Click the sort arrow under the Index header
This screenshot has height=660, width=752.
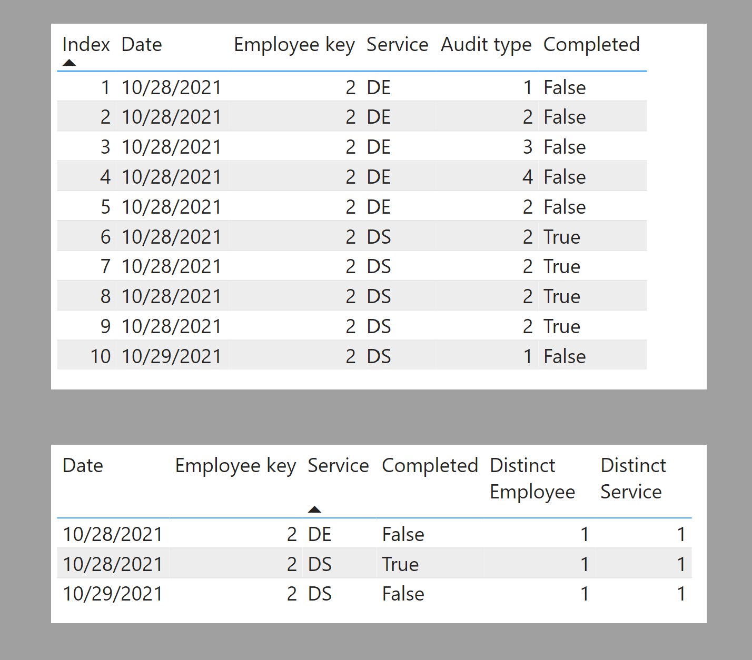69,63
